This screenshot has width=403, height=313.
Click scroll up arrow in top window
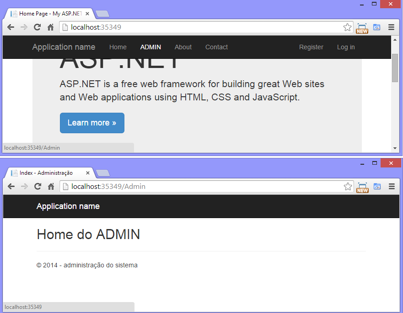(395, 40)
